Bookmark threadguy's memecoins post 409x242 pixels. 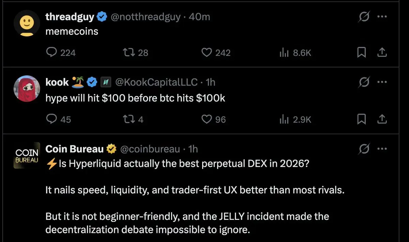(x=362, y=52)
